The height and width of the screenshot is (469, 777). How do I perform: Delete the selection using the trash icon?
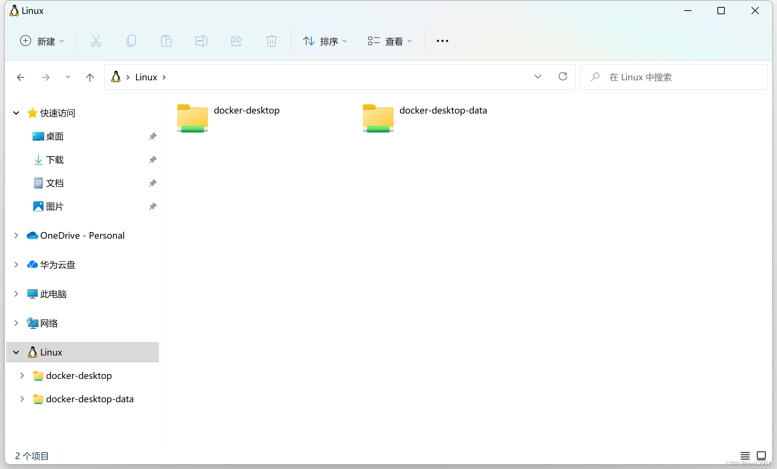[x=271, y=41]
